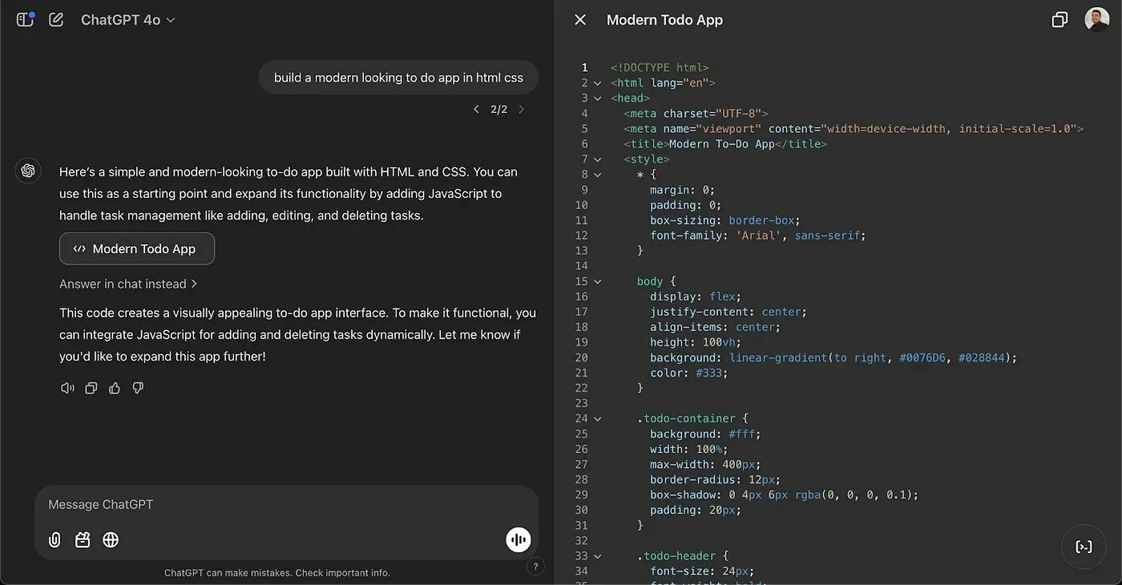Open the tools toolbox icon in composer
The height and width of the screenshot is (585, 1122).
[83, 540]
